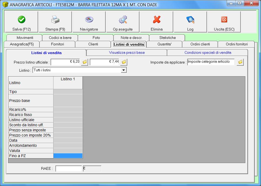
Task: Minimize the Anagrafica Articoli window
Action: point(231,3)
